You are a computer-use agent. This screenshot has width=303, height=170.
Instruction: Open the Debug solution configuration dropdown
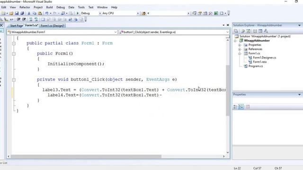pyautogui.click(x=100, y=13)
